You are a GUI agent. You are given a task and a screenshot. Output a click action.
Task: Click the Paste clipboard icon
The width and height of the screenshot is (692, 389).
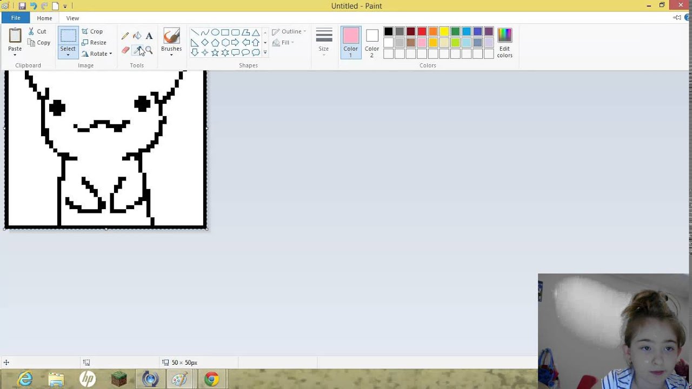[x=15, y=36]
